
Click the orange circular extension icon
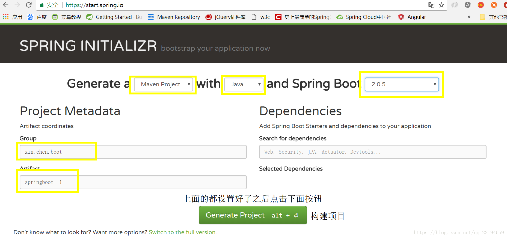pos(494,5)
